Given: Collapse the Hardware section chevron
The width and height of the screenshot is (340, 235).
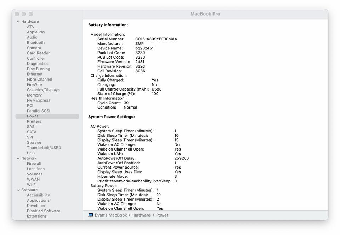Looking at the screenshot, I should click(x=18, y=22).
